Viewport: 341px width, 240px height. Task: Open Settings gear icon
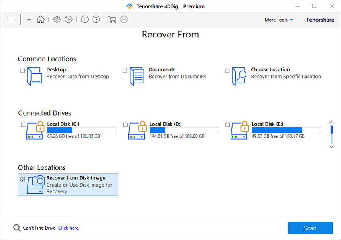tap(57, 20)
